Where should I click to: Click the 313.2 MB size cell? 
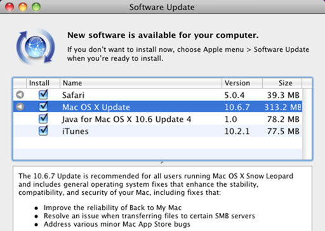[x=283, y=108]
